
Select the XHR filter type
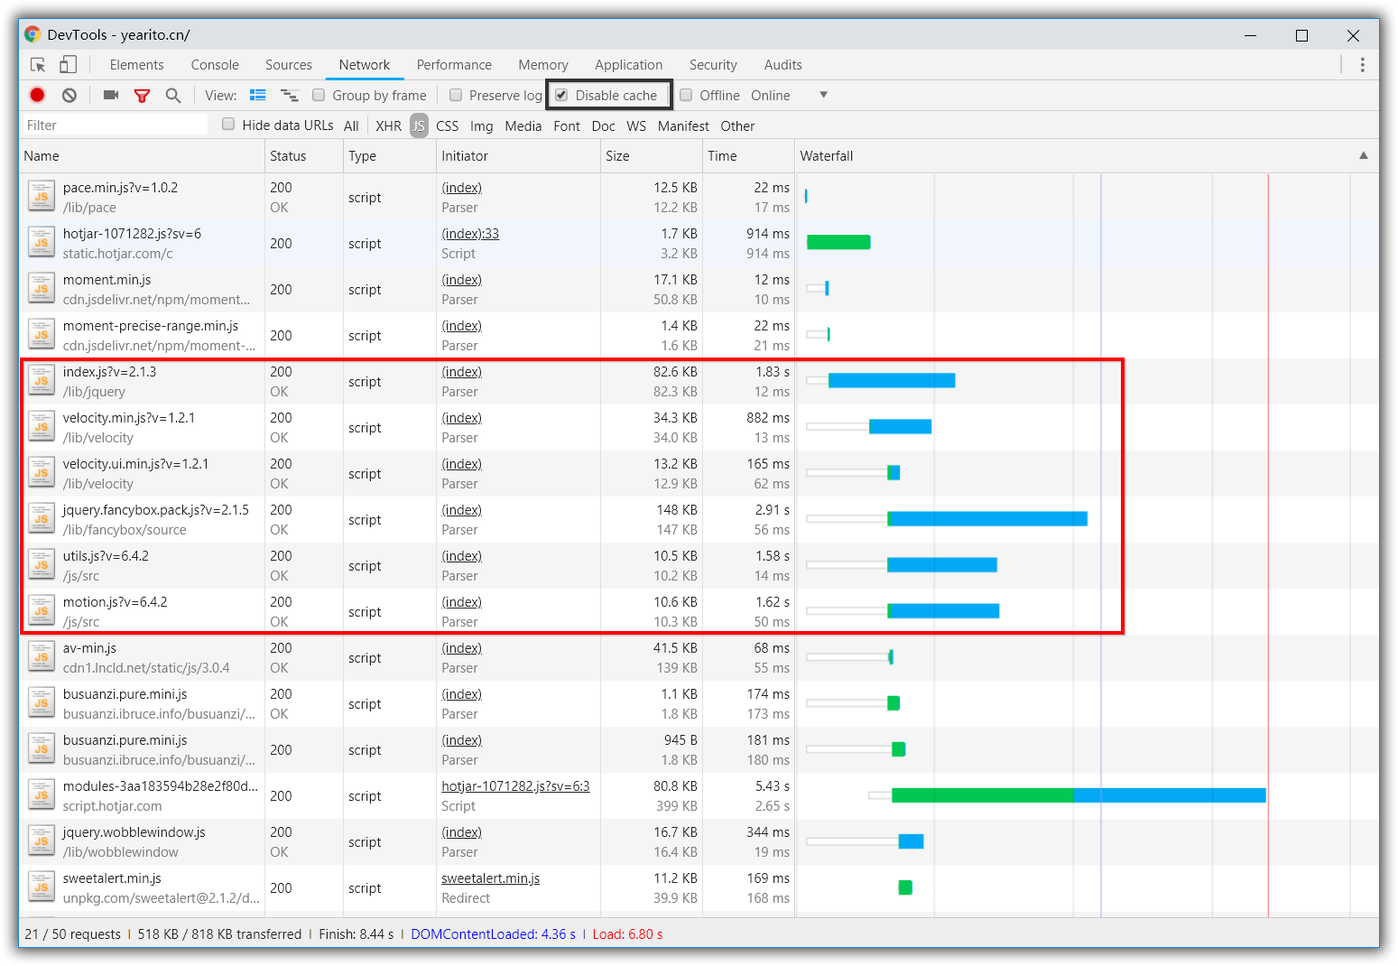(x=388, y=126)
